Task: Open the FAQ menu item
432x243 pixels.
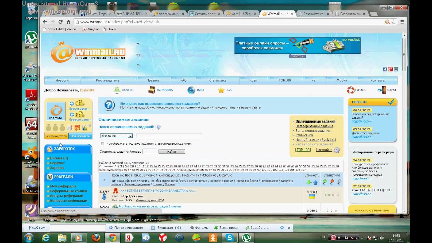Action: tap(183, 80)
